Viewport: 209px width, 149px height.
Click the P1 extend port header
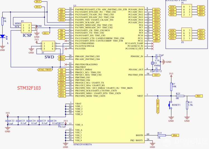tap(187, 11)
